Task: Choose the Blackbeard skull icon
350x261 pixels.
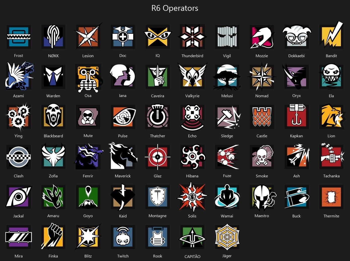Action: pyautogui.click(x=53, y=117)
